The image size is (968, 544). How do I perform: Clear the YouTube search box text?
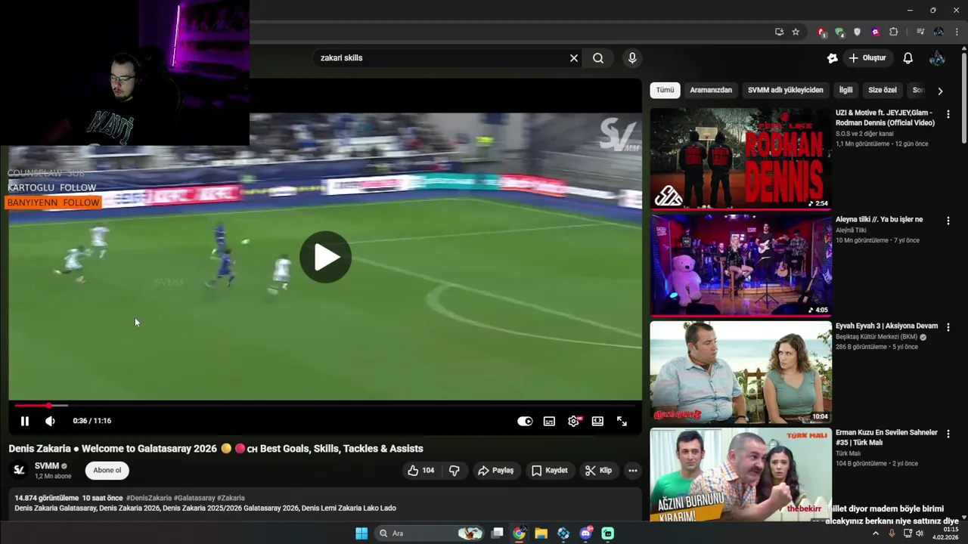pos(574,58)
